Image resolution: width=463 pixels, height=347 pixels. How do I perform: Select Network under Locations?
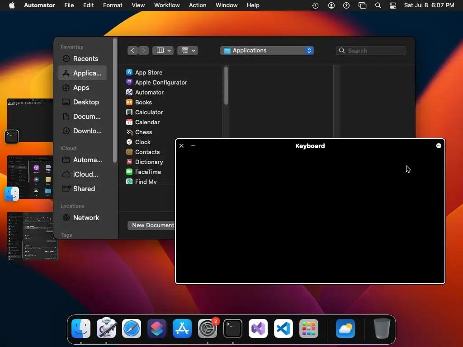[82, 218]
